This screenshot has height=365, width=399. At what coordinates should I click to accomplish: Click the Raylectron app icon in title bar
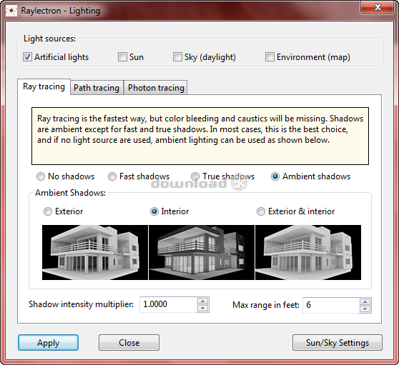(11, 11)
